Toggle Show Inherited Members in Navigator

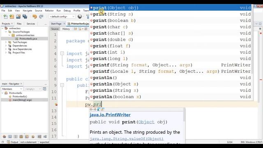5,136
